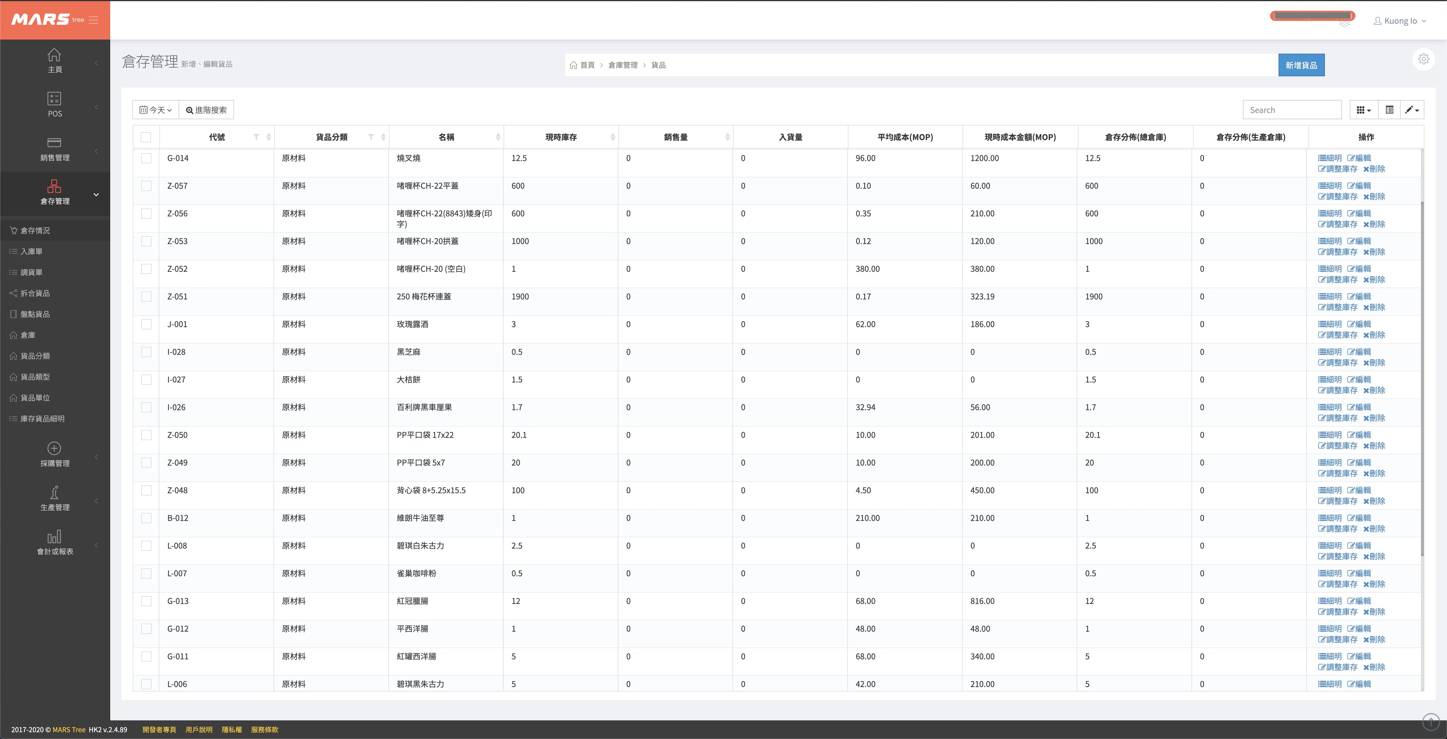Image resolution: width=1447 pixels, height=739 pixels.
Task: Expand the 銷售管理 sidebar chevron
Action: [96, 151]
